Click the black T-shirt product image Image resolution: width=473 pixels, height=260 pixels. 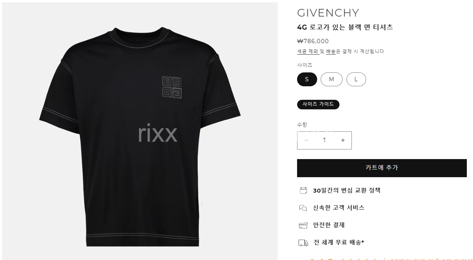tap(140, 131)
